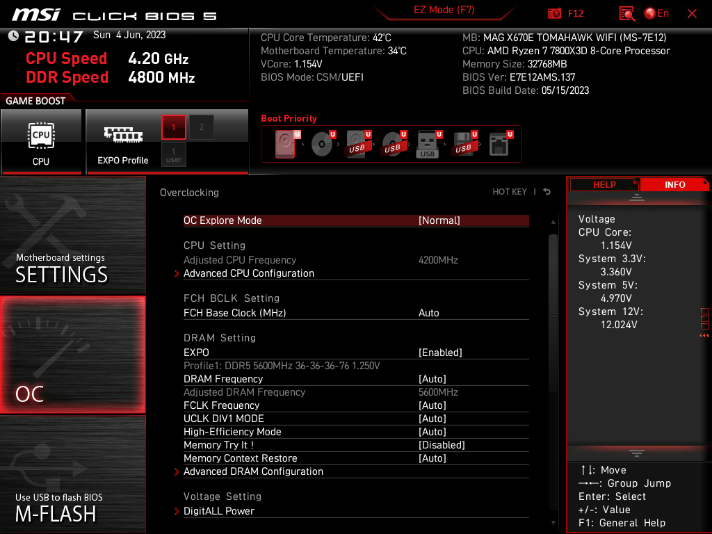The height and width of the screenshot is (534, 712).
Task: Toggle the EXPO user profile button
Action: point(174,154)
